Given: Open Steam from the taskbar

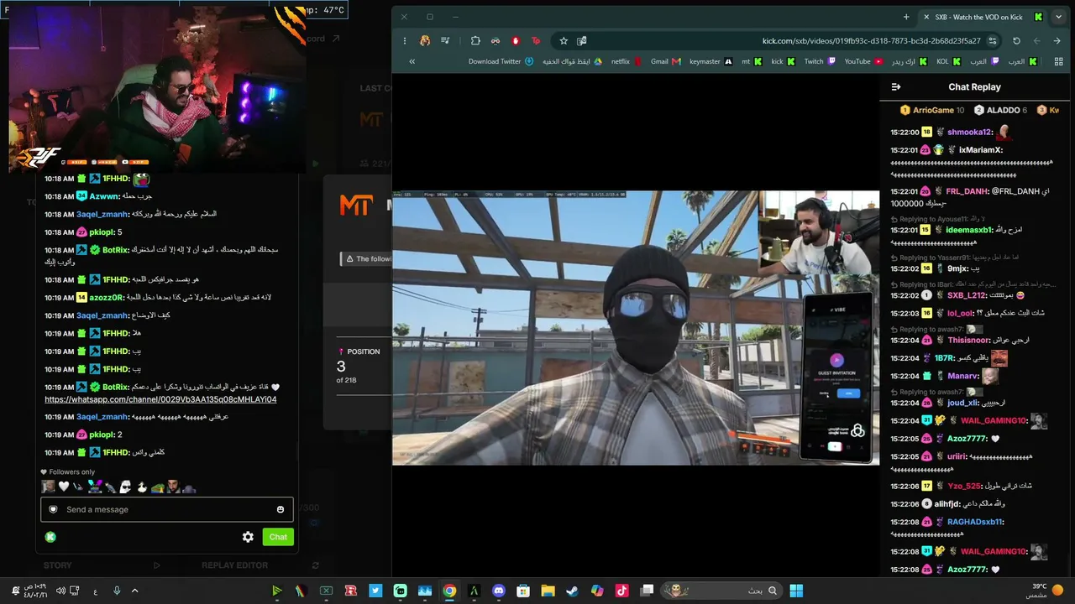Looking at the screenshot, I should tap(572, 591).
